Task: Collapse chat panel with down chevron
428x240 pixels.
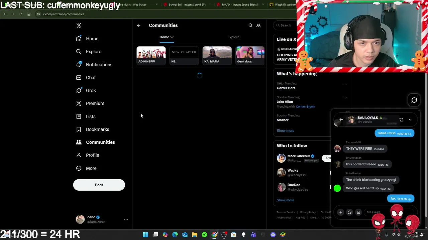Action: (410, 120)
